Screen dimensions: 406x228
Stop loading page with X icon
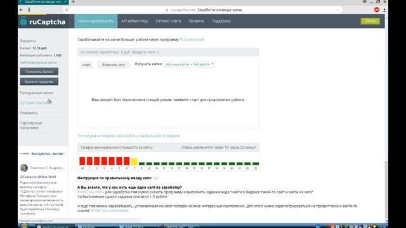click(x=67, y=10)
